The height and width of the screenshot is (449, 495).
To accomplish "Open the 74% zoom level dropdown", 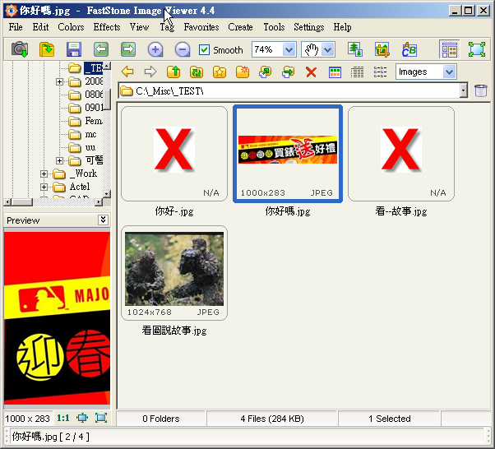I will click(289, 49).
